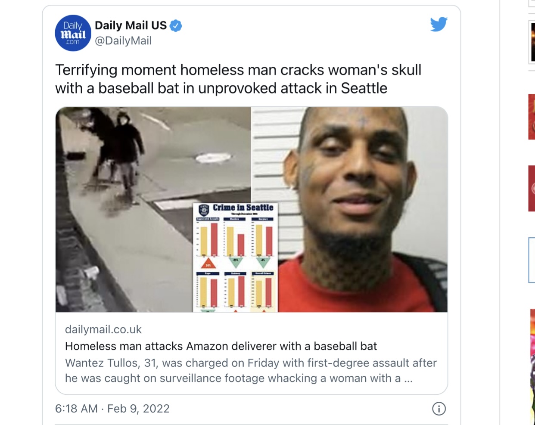Viewport: 535px width, 425px height.
Task: Open the colorful bottom sidebar thumbnail
Action: coord(533,366)
